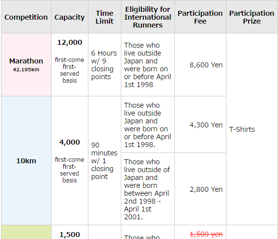Click the 12,000 capacity figure
This screenshot has width=278, height=239.
70,42
